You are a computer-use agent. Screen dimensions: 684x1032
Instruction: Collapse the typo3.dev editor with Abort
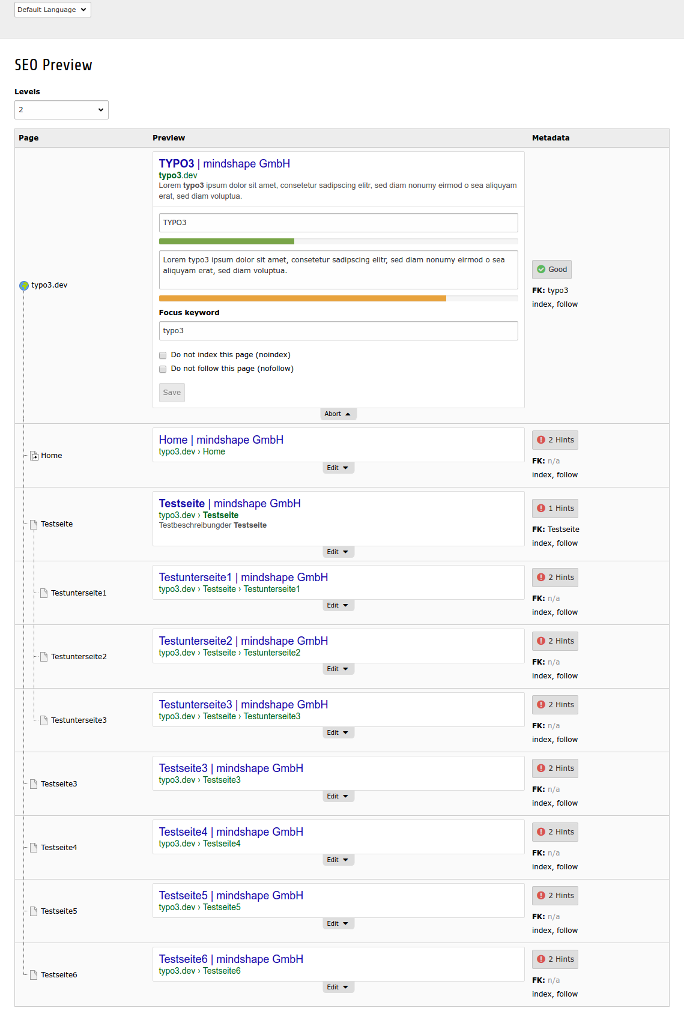tap(338, 414)
